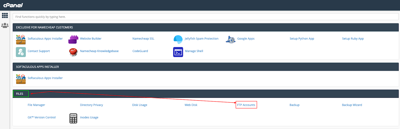Viewport: 400px width, 129px height.
Task: Open Softaculous Apps Installer link in Softaculous section
Action: coord(45,78)
